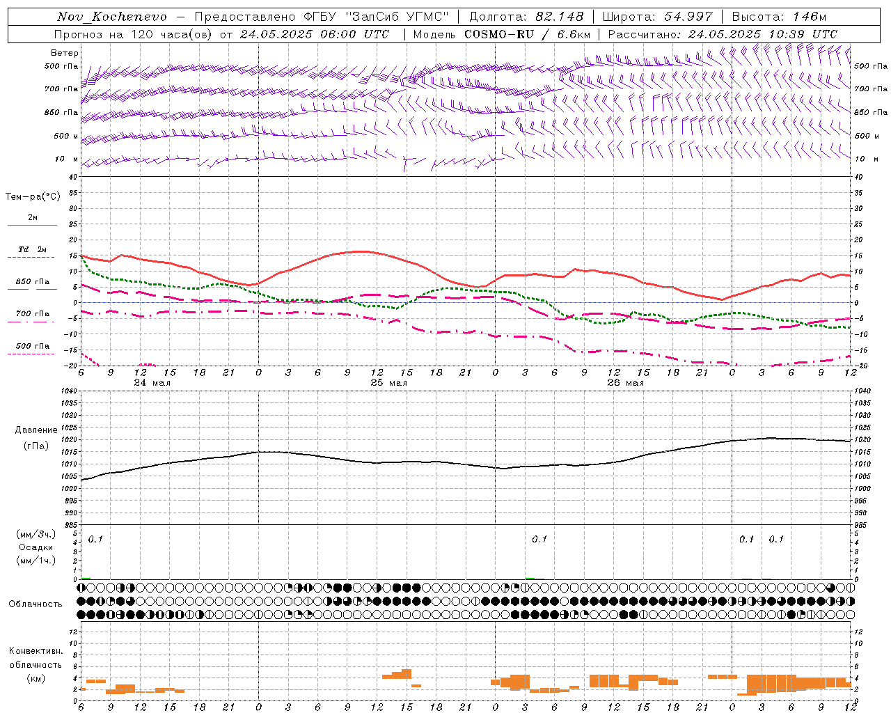The width and height of the screenshot is (891, 713).
Task: Click the (мм/3ч.) precipitation unit label
Action: (x=36, y=534)
